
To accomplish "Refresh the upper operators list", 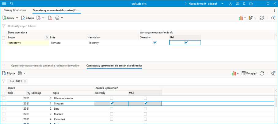I will pyautogui.click(x=262, y=18).
